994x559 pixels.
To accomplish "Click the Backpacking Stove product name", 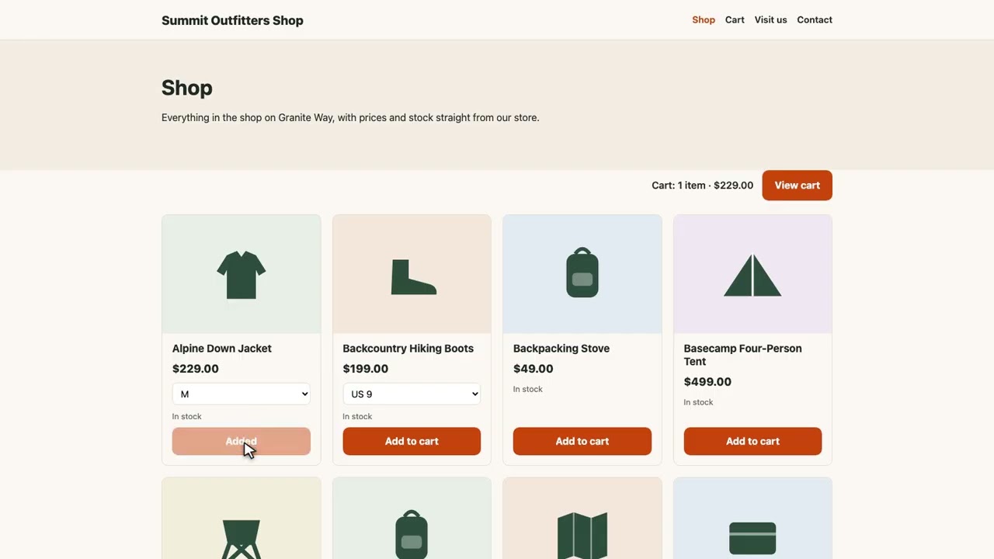I will [561, 349].
